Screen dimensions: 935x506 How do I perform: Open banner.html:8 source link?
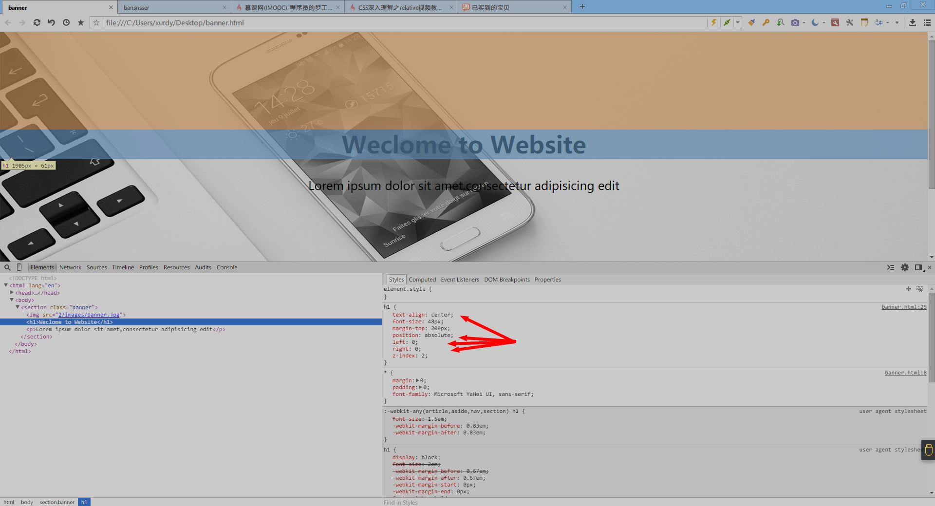(905, 373)
